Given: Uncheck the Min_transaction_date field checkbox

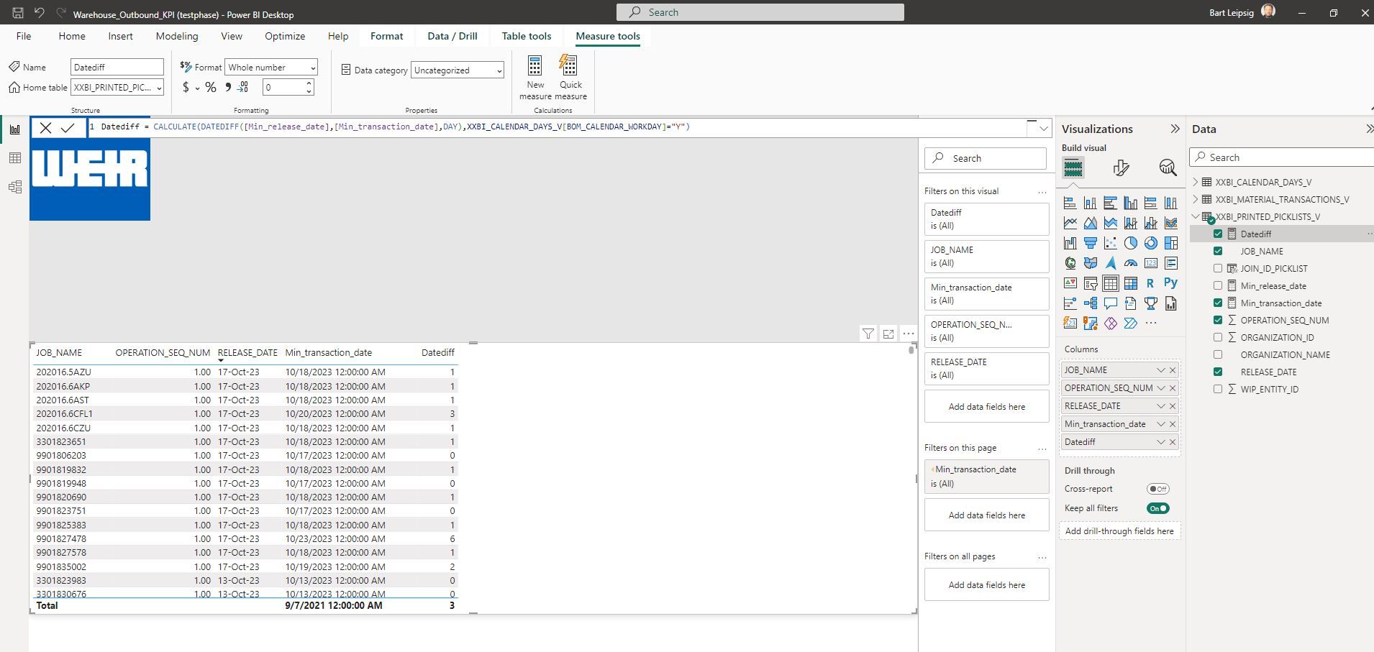Looking at the screenshot, I should click(x=1218, y=303).
